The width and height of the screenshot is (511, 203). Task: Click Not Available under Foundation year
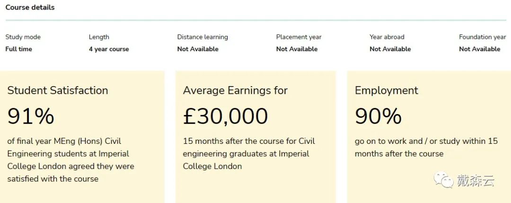click(x=479, y=49)
